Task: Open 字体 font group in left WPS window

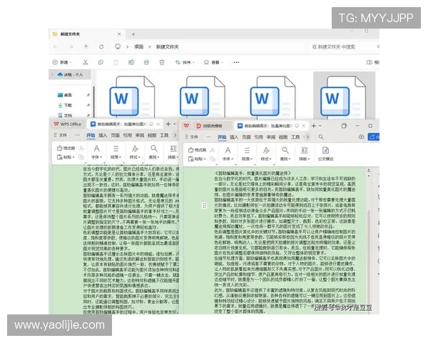Action: (x=96, y=152)
